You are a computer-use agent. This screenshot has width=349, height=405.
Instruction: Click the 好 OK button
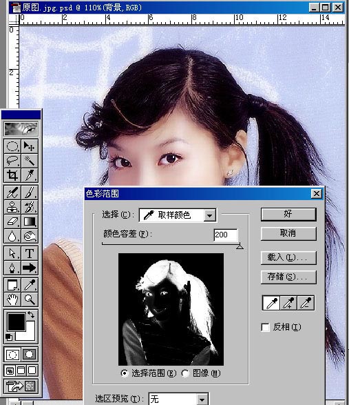click(288, 215)
